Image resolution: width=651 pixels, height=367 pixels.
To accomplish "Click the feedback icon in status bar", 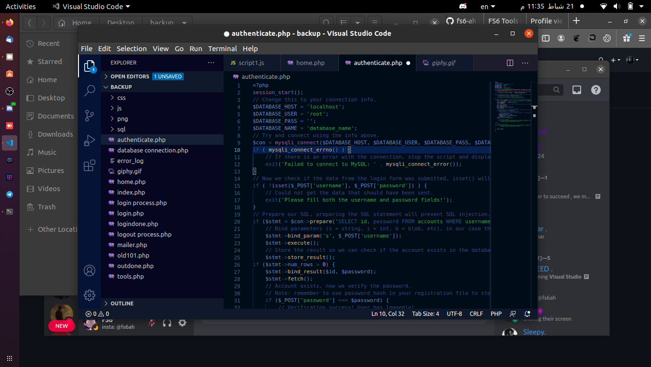I will pyautogui.click(x=513, y=314).
